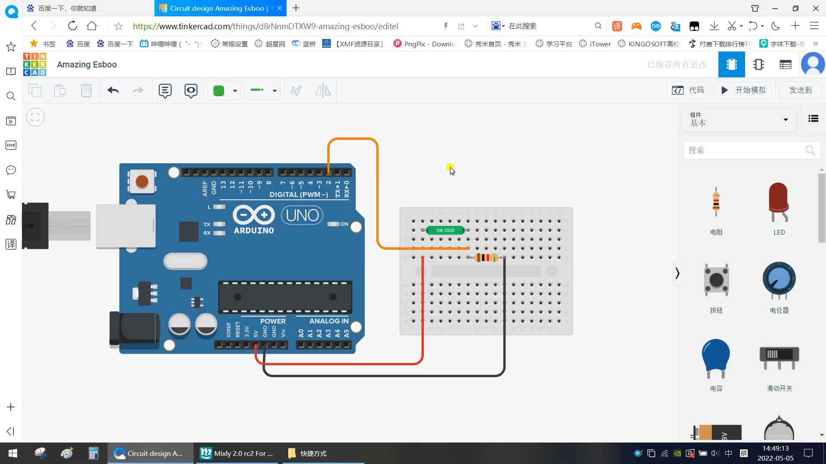Redo the last action
826x464 pixels.
[138, 91]
